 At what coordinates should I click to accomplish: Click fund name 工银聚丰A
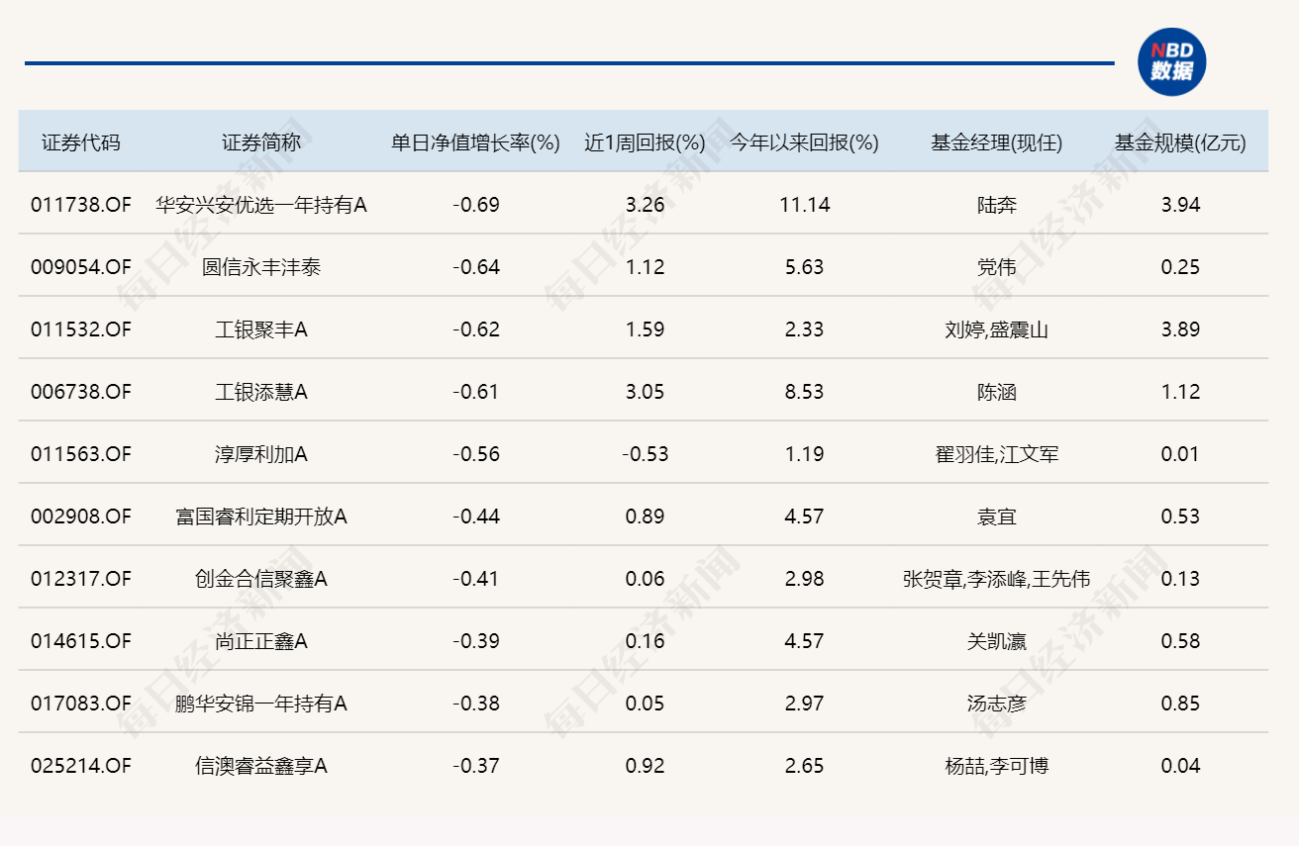tap(261, 329)
